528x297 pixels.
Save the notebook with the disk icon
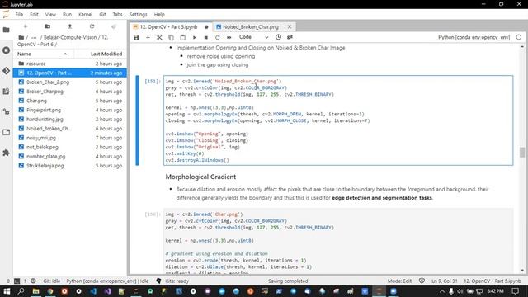[x=136, y=37]
